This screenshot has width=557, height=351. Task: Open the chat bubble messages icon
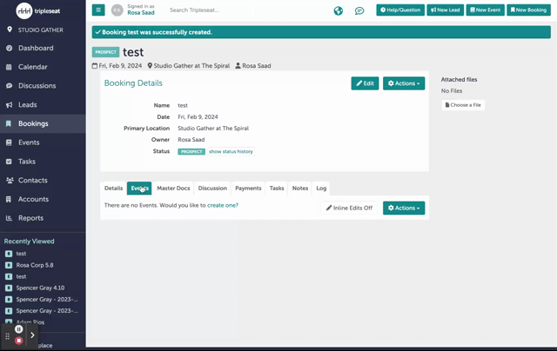(359, 10)
